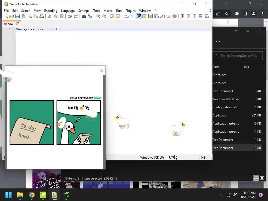Run macro multiple times icon
The height and width of the screenshot is (201, 268).
201,16
